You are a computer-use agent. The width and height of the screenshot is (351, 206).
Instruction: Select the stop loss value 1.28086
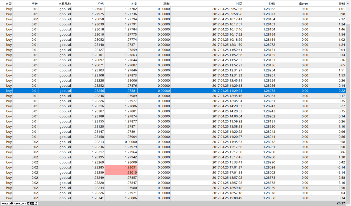[x=131, y=198]
